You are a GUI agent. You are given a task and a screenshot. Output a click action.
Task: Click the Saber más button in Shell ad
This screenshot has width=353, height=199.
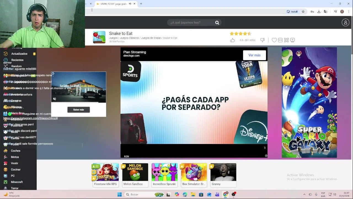click(x=79, y=110)
